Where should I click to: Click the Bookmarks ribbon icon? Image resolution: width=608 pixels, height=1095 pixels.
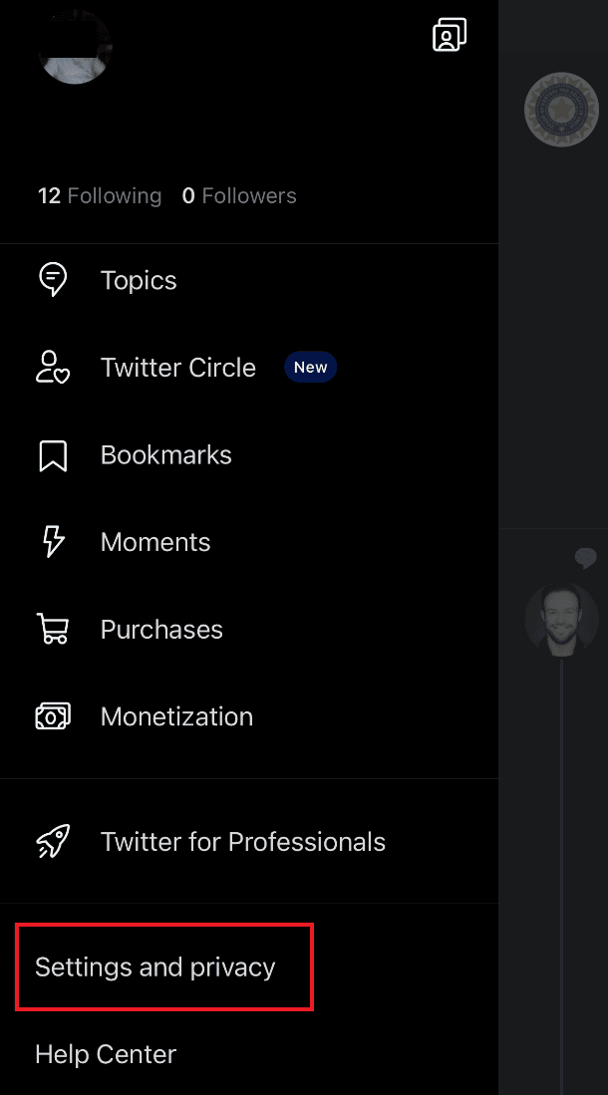pyautogui.click(x=53, y=455)
